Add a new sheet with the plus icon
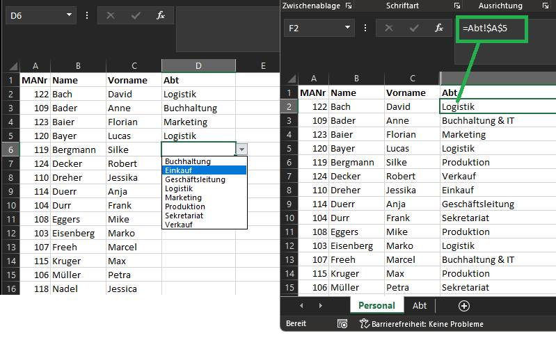556x340 pixels. pyautogui.click(x=464, y=305)
